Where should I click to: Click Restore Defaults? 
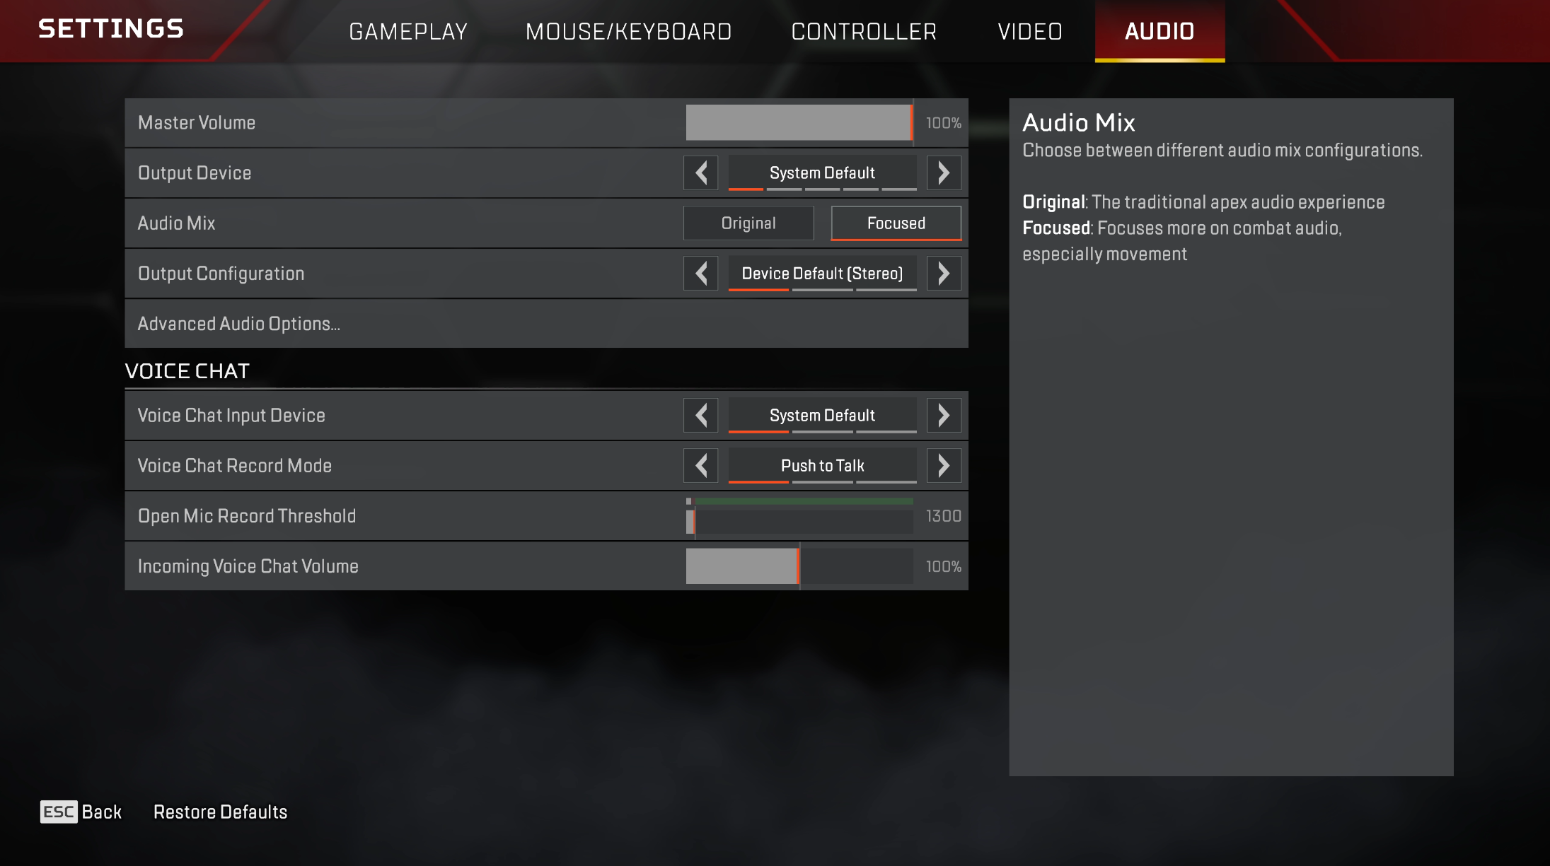point(220,812)
